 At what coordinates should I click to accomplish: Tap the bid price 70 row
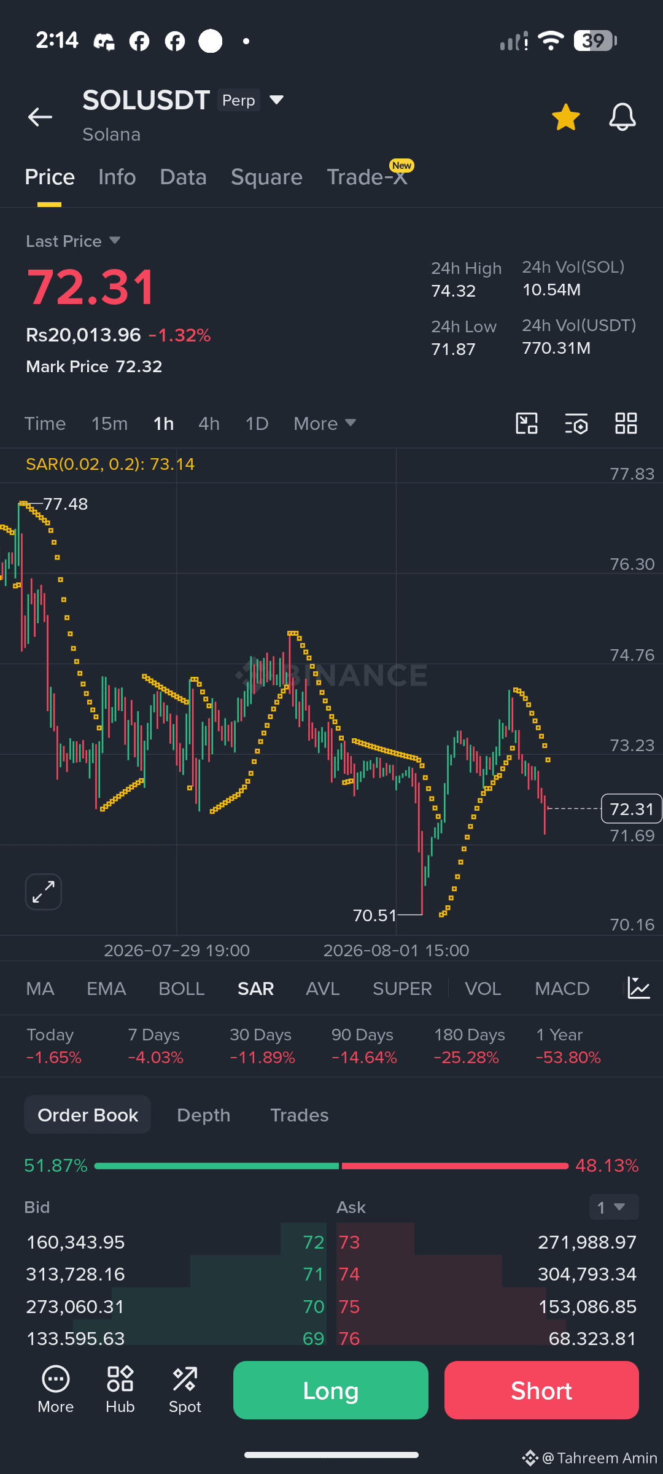[176, 1306]
